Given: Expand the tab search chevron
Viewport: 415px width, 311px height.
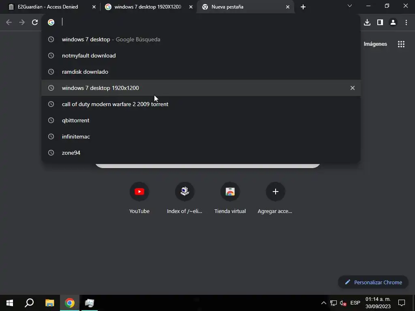Looking at the screenshot, I should click(x=350, y=6).
